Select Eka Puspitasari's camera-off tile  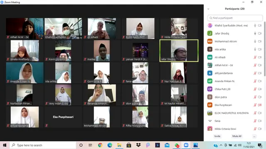click(63, 117)
